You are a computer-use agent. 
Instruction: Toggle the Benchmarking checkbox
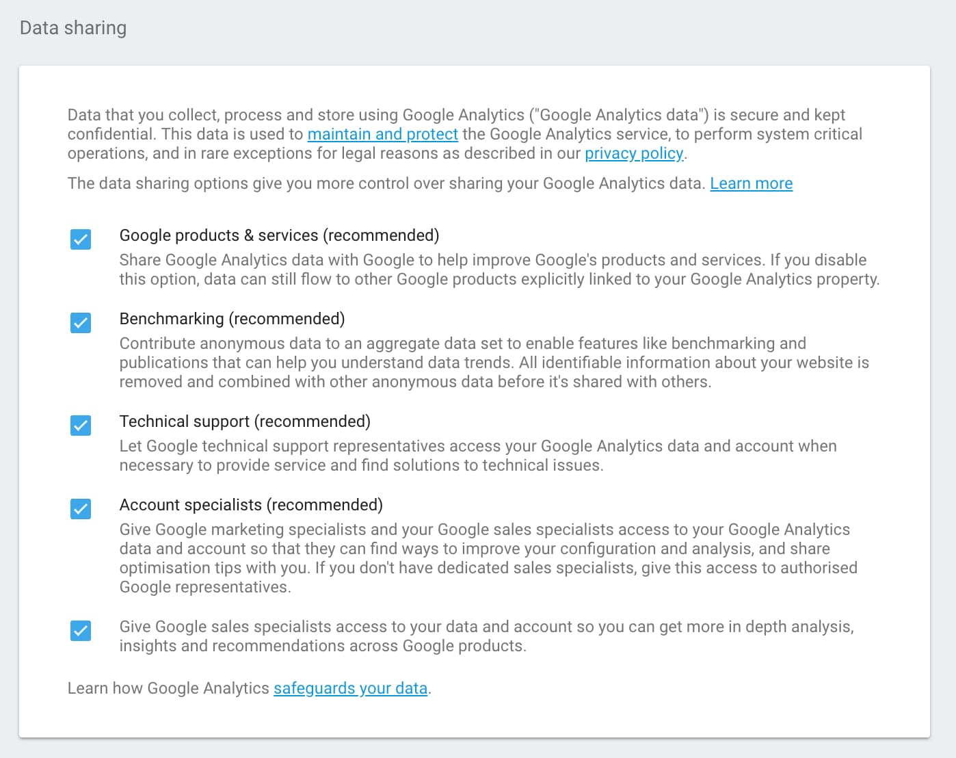(81, 323)
